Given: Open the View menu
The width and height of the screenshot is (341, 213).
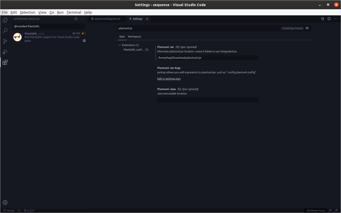Looking at the screenshot, I should coord(42,12).
